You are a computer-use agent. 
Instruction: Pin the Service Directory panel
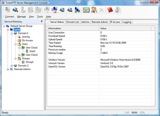click(41, 22)
